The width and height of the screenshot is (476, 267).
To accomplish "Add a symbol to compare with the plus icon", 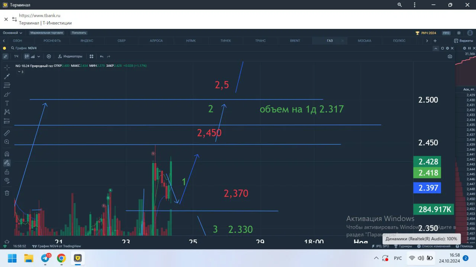I will [x=49, y=56].
